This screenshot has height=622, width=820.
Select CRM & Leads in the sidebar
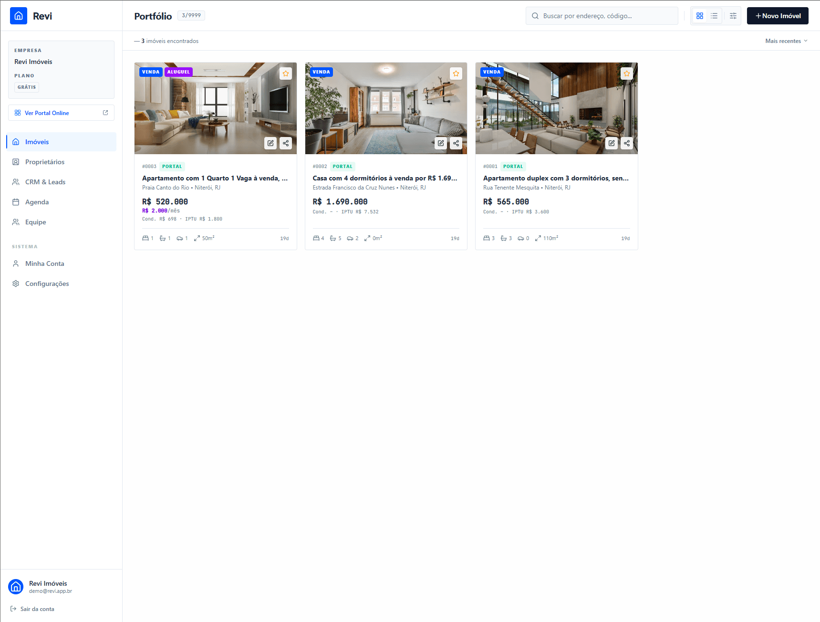pyautogui.click(x=45, y=182)
